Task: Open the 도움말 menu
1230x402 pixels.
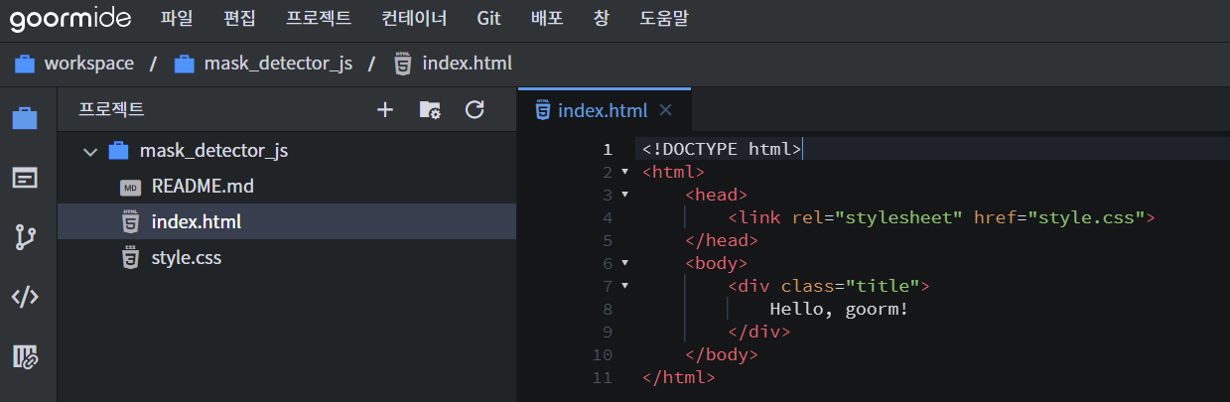Action: (664, 18)
